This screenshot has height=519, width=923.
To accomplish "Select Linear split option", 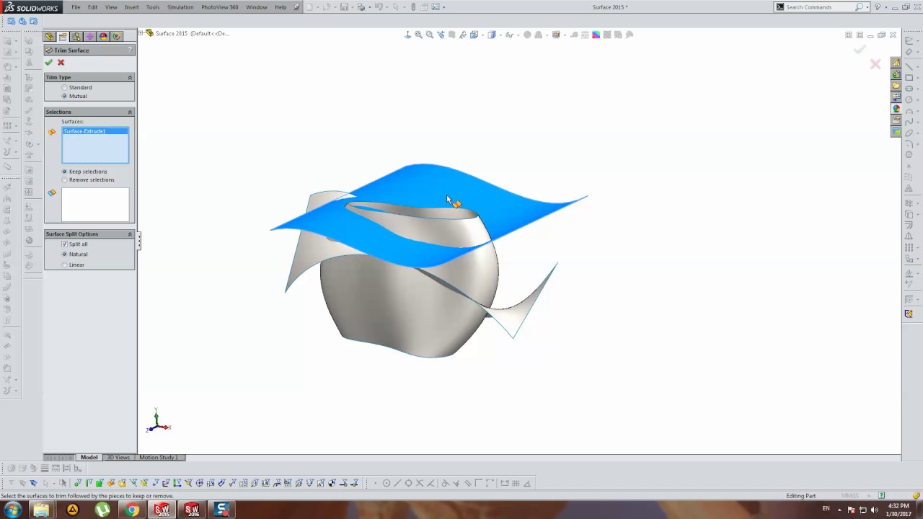I will click(x=65, y=265).
